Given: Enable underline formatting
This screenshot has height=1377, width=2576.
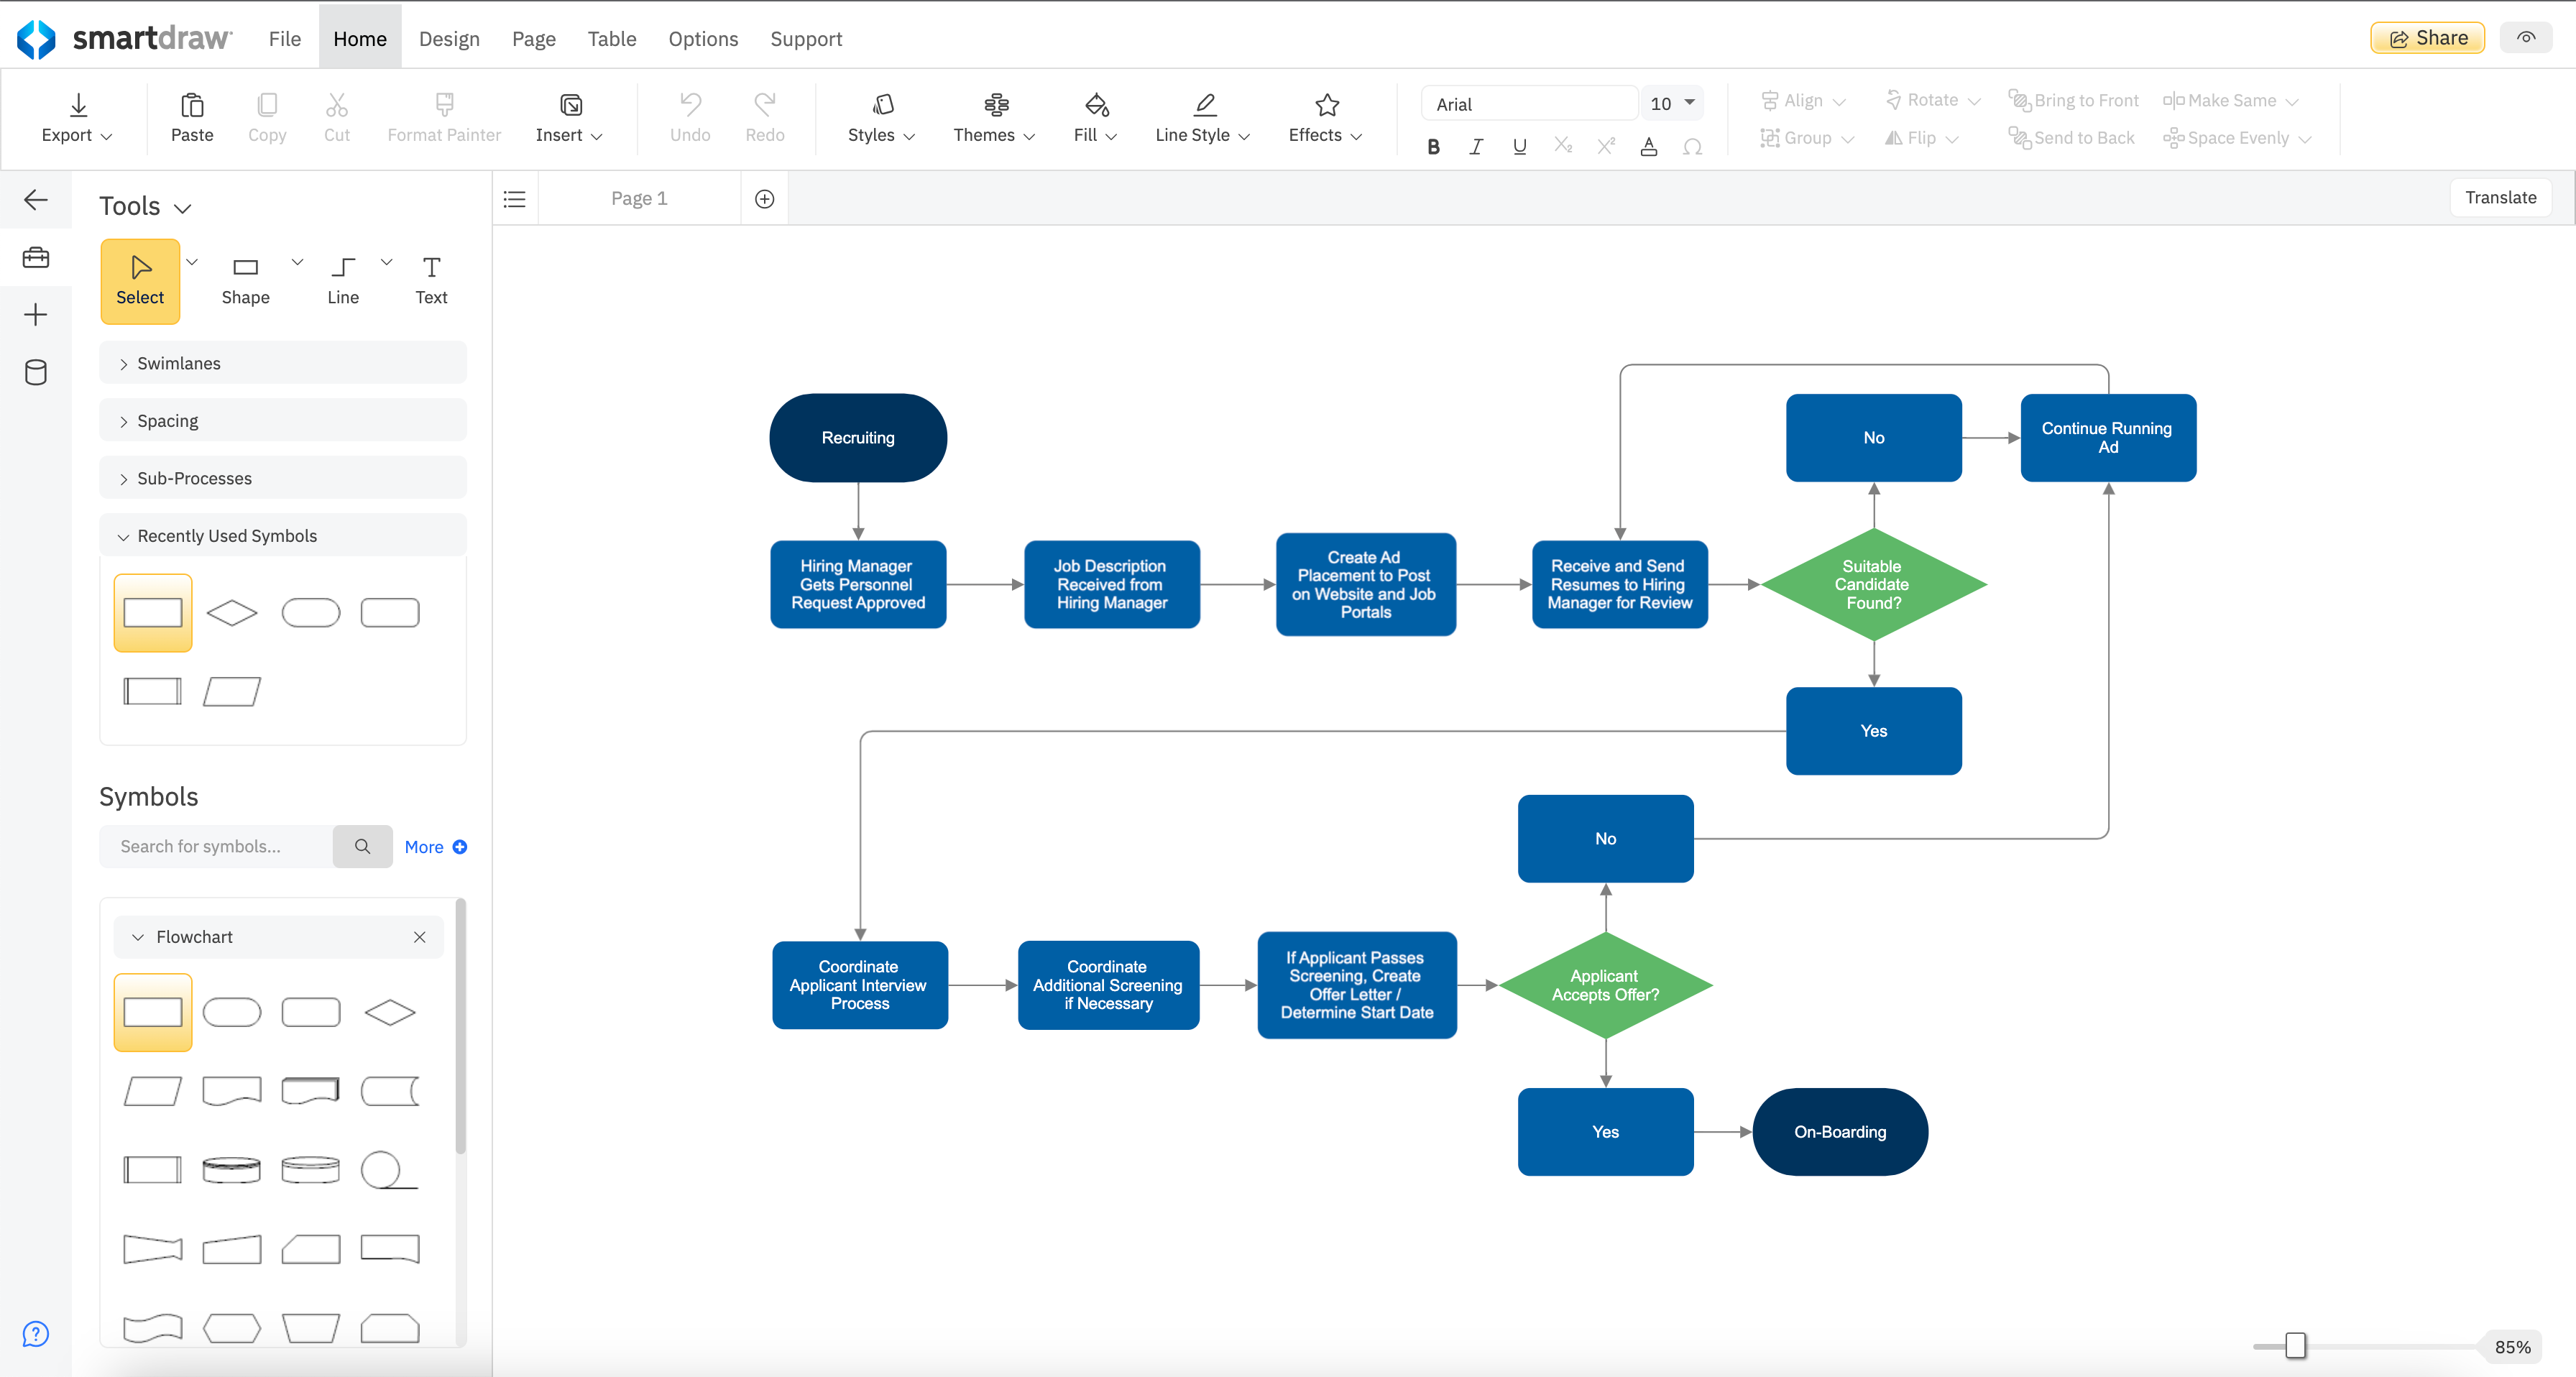Looking at the screenshot, I should coord(1519,146).
